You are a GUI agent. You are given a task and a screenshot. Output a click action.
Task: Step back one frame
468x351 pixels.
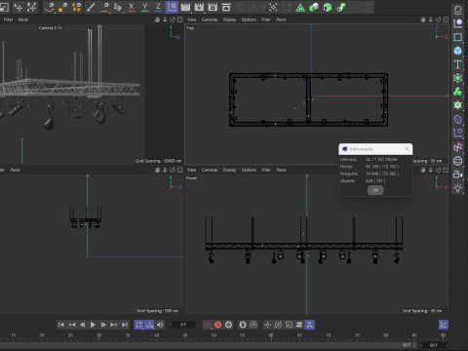point(82,325)
